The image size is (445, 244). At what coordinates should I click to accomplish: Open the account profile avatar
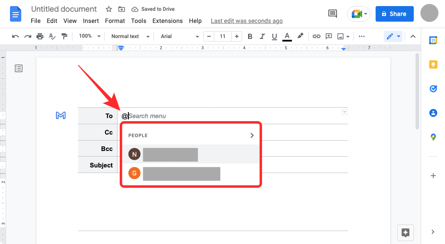pos(429,13)
